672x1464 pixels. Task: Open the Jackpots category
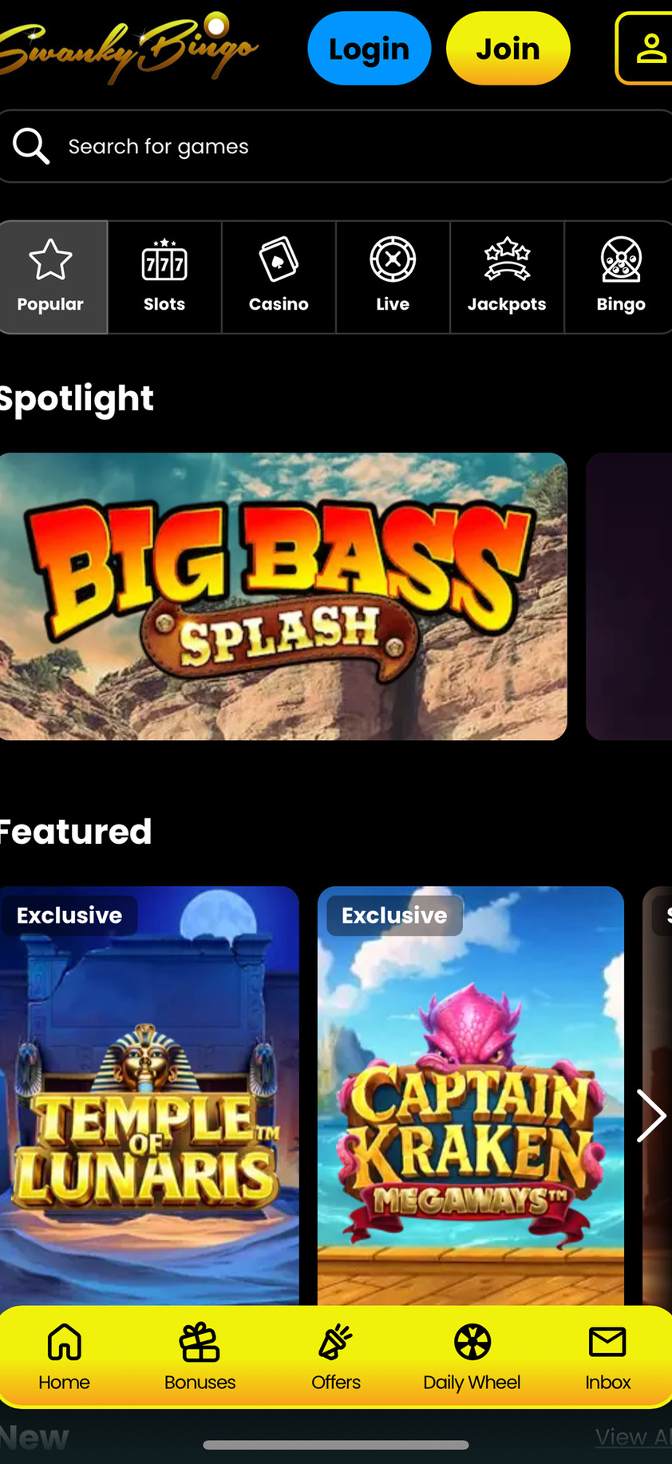[507, 277]
